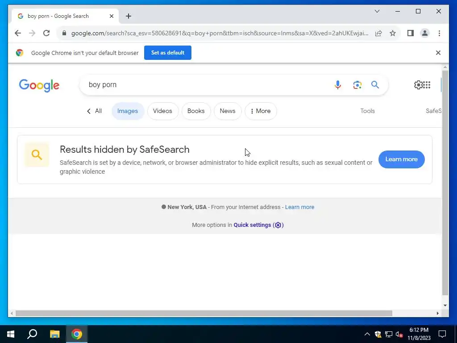The image size is (457, 343).
Task: Click the page vertical scrollbar
Action: tap(445, 182)
